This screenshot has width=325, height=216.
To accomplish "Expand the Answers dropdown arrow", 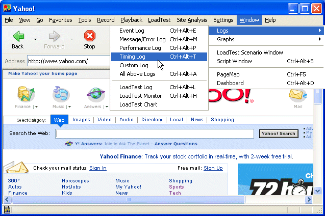I will pos(106,107).
